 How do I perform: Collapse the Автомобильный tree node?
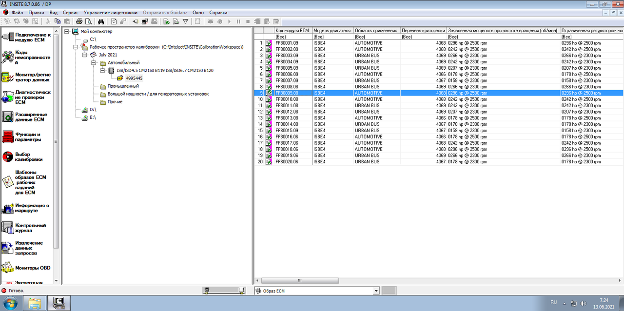93,63
